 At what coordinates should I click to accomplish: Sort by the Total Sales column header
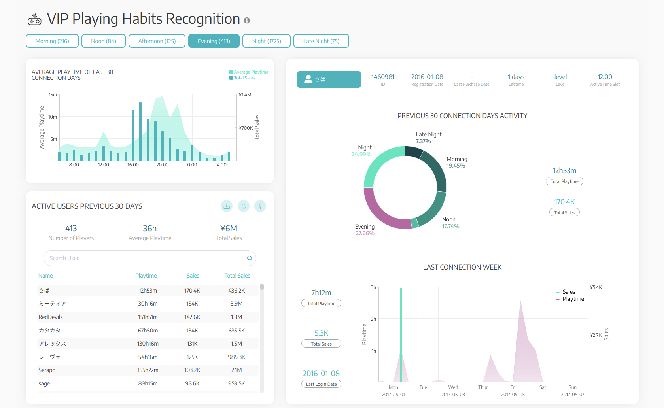[237, 276]
